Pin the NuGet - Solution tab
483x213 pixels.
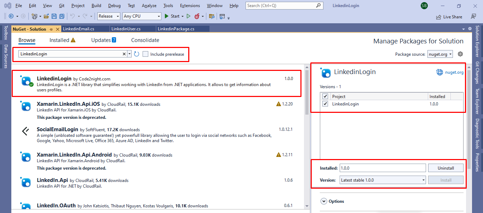pyautogui.click(x=51, y=29)
